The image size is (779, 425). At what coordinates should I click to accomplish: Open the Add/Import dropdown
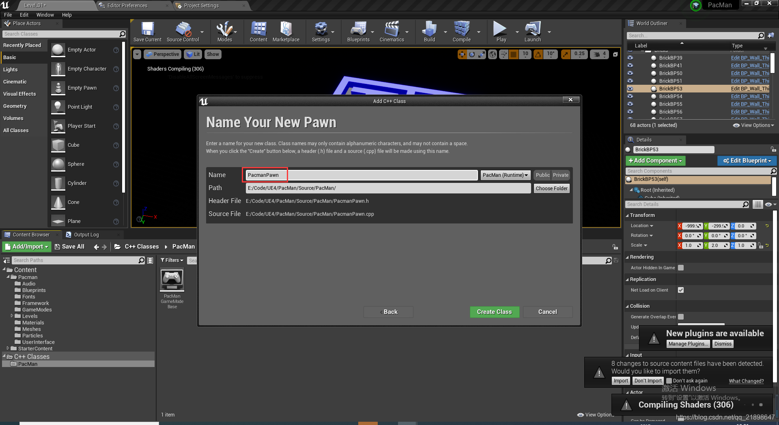tap(26, 247)
